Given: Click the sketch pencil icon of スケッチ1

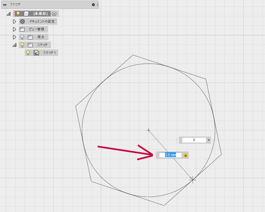Looking at the screenshot, I should tap(36, 53).
